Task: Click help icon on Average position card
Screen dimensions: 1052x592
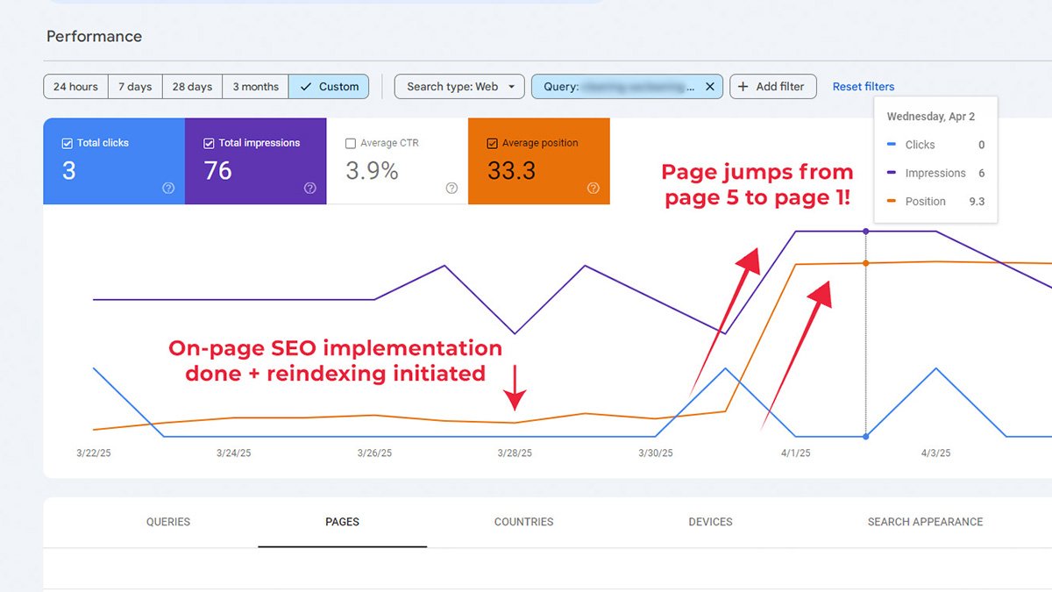Action: 594,188
